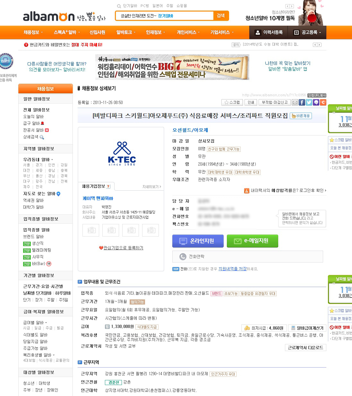The width and height of the screenshot is (352, 396).
Task: Click the main search input field
Action: (165, 16)
